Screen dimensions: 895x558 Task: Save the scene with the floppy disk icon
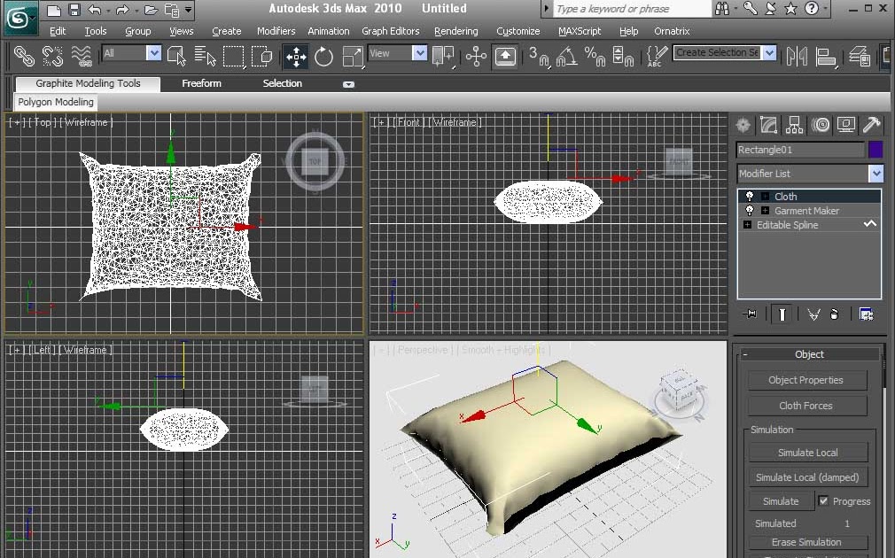pyautogui.click(x=74, y=10)
